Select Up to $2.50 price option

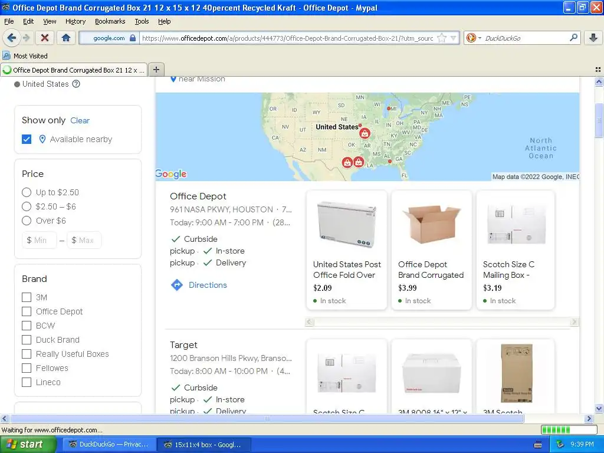point(27,192)
